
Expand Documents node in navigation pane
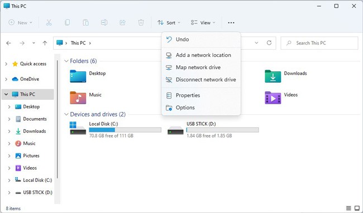click(9, 119)
